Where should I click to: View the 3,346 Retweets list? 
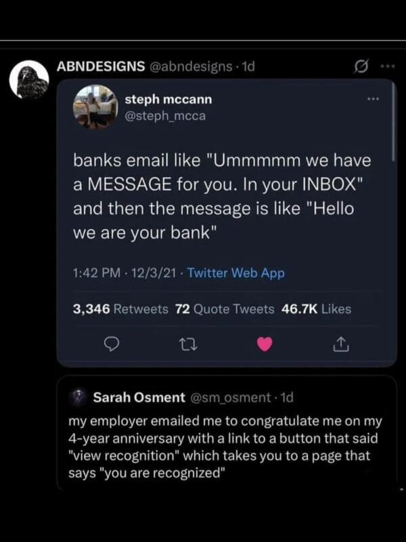(120, 309)
